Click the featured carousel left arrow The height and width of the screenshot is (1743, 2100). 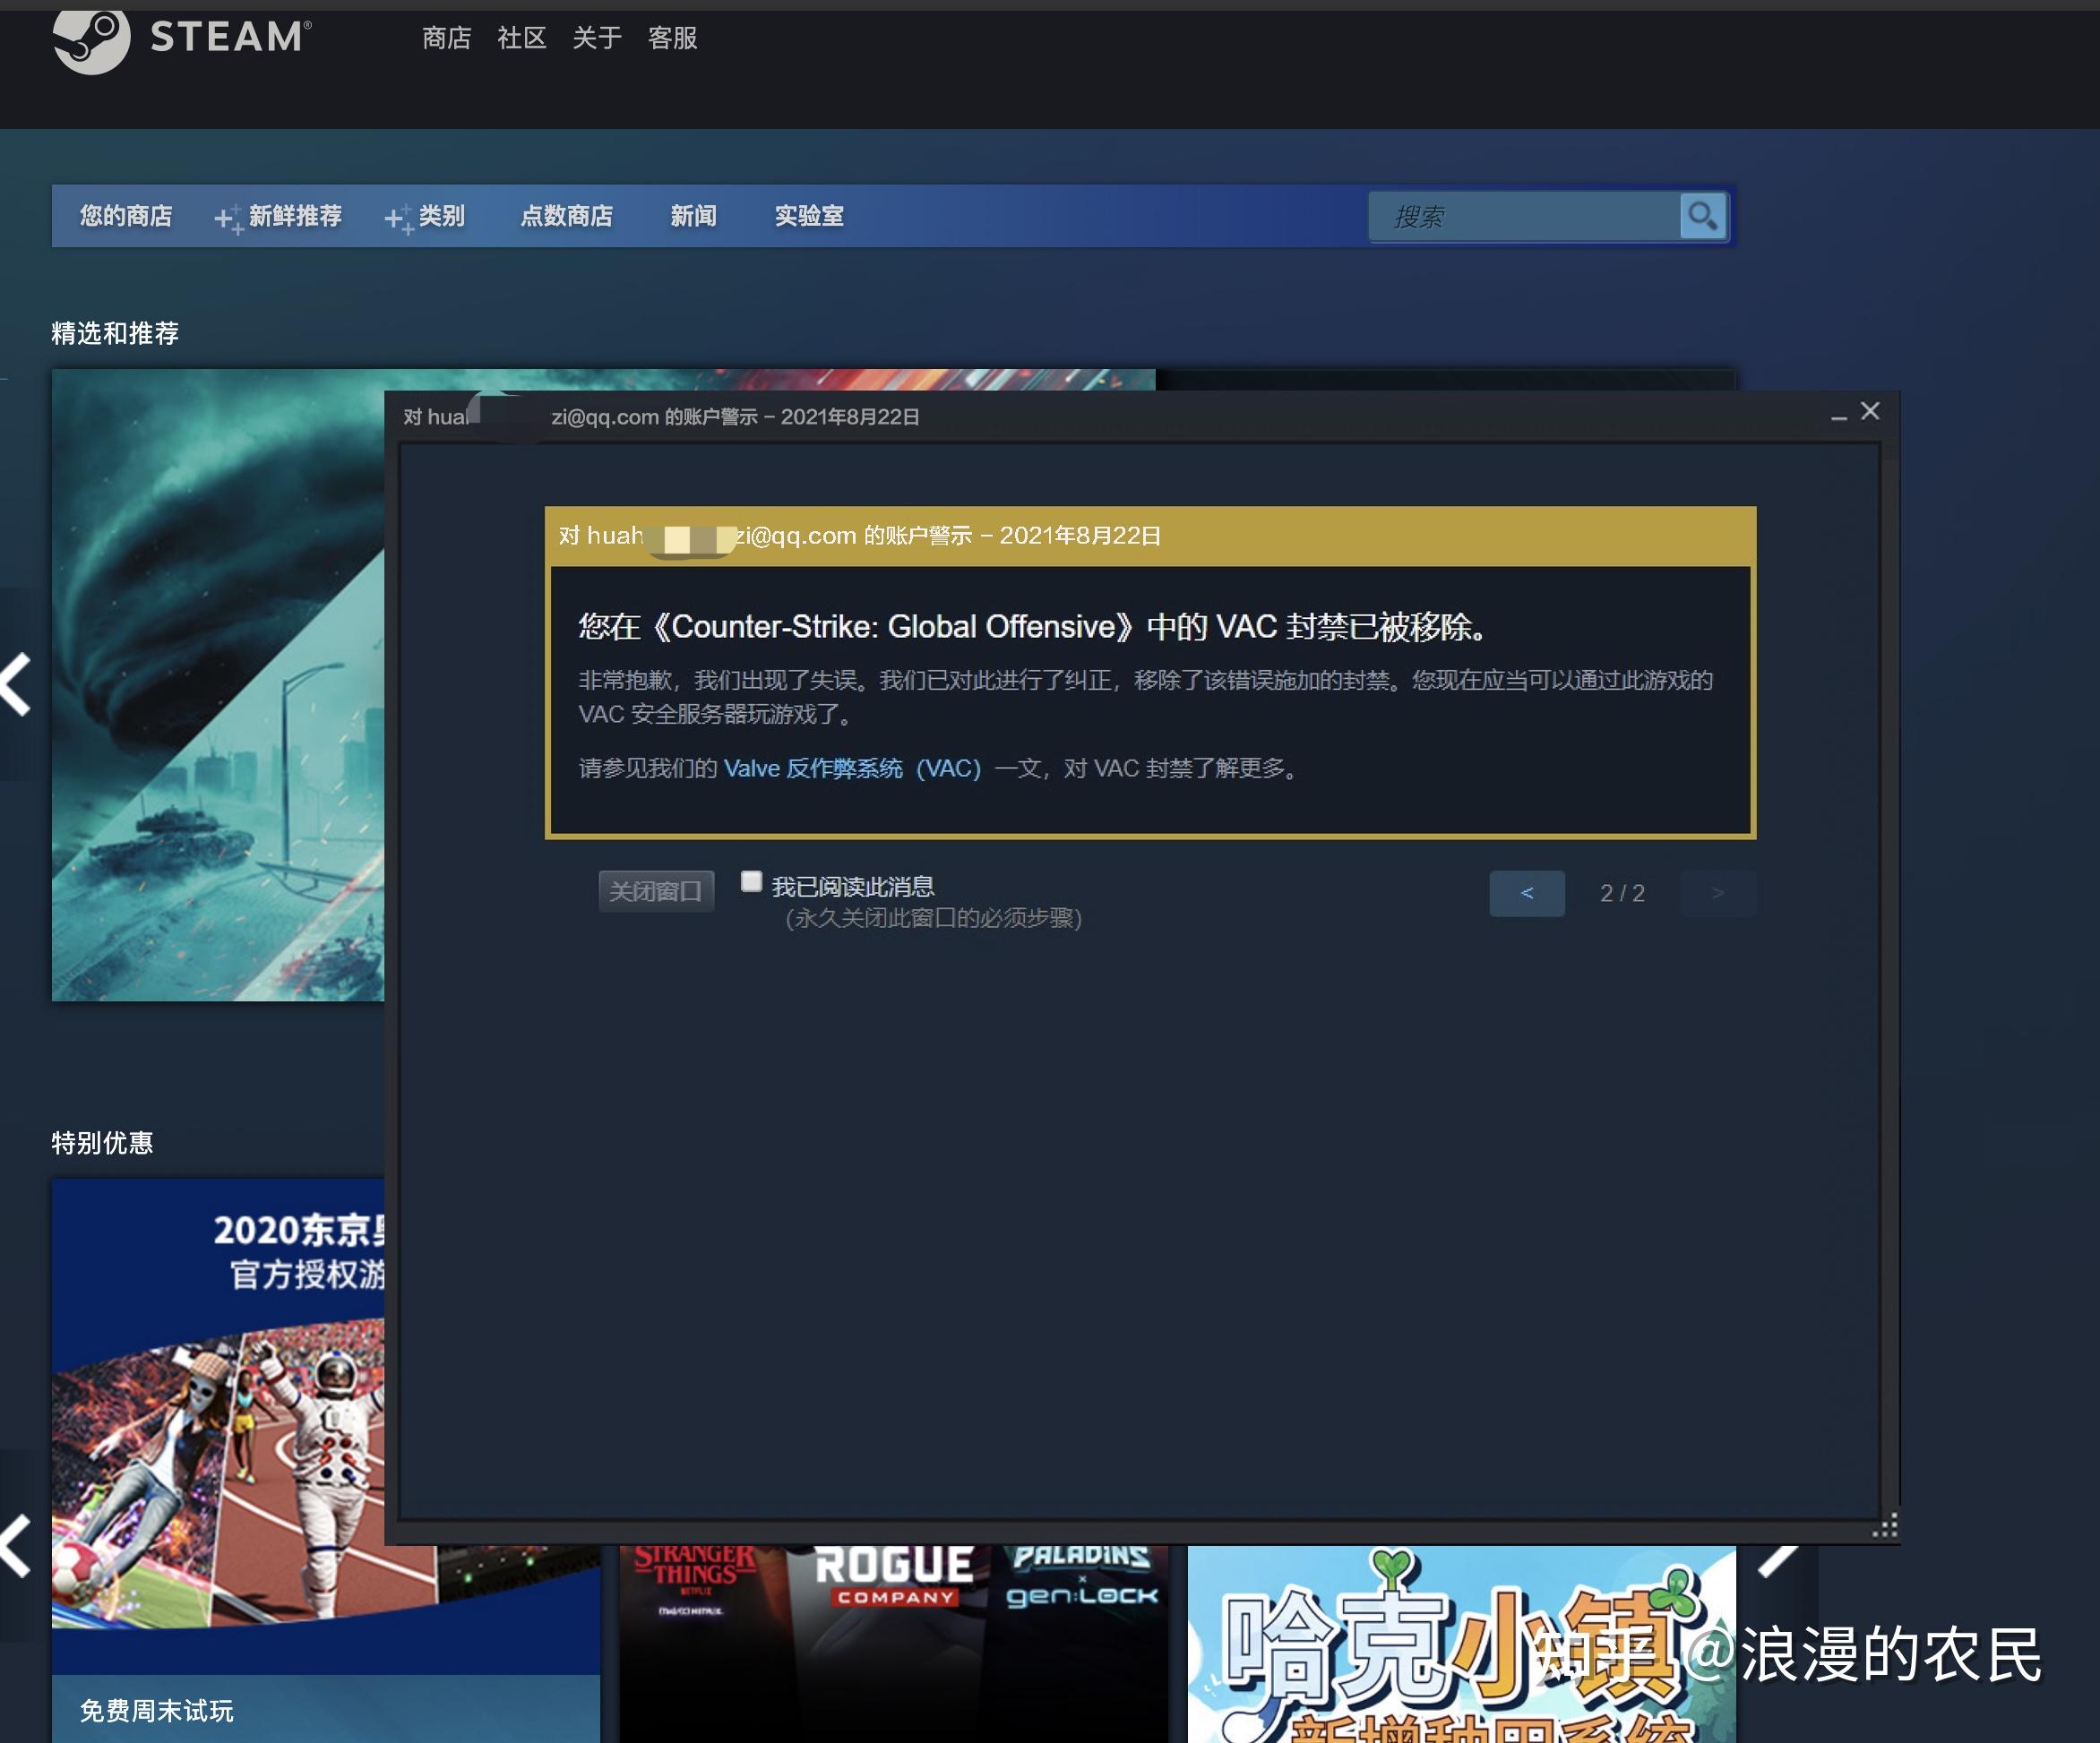coord(16,685)
